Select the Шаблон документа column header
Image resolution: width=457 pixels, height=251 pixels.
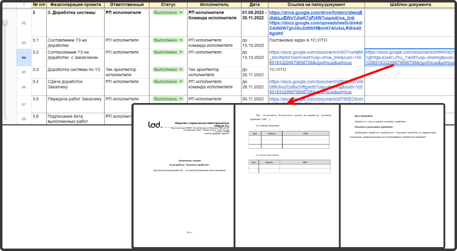click(411, 4)
